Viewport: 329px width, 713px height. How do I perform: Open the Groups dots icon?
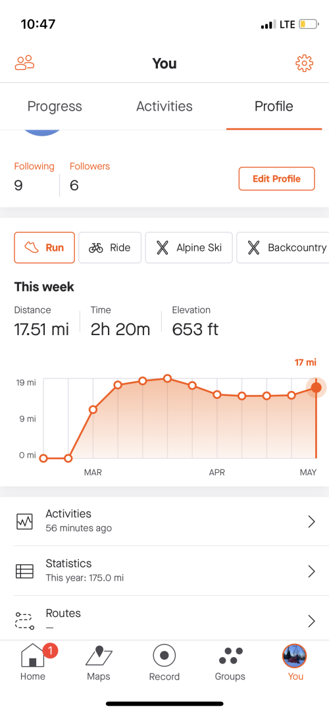click(x=230, y=656)
